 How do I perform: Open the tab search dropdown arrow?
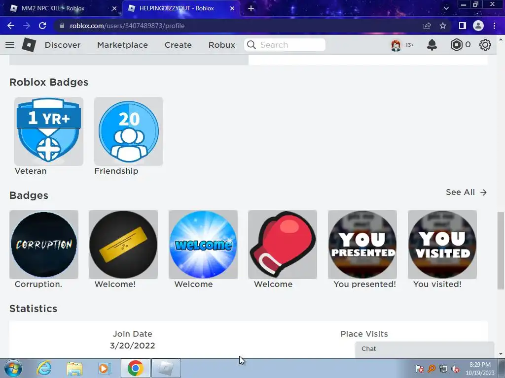coord(446,8)
